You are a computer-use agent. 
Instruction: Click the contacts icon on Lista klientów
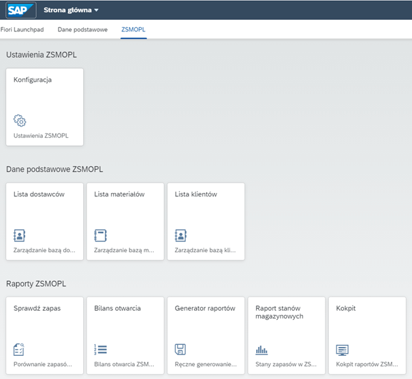[180, 235]
